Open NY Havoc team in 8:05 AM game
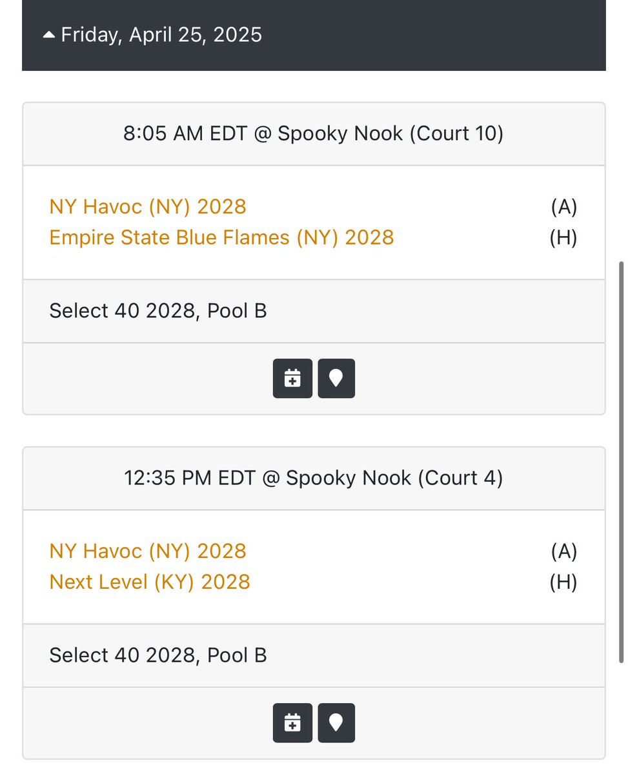 148,206
